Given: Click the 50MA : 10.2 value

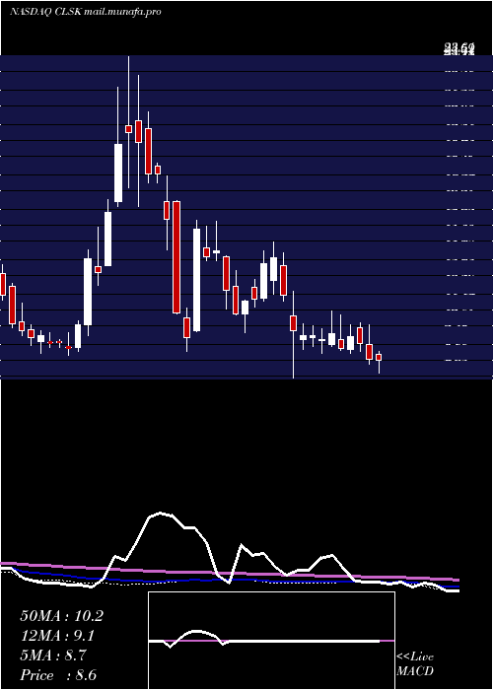Looking at the screenshot, I should [61, 616].
